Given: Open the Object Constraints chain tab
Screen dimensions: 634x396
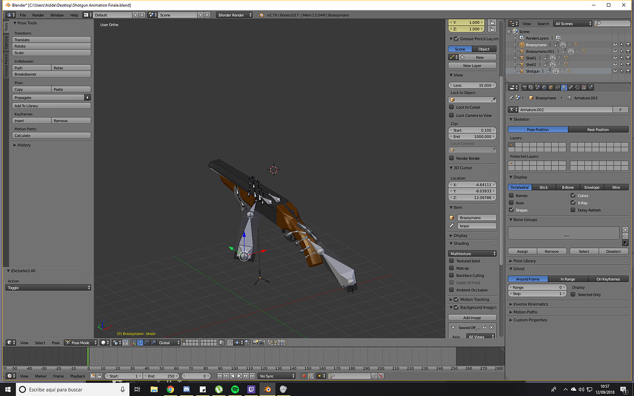Looking at the screenshot, I should (557, 87).
